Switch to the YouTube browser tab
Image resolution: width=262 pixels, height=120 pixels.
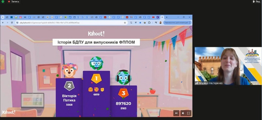coord(153,17)
